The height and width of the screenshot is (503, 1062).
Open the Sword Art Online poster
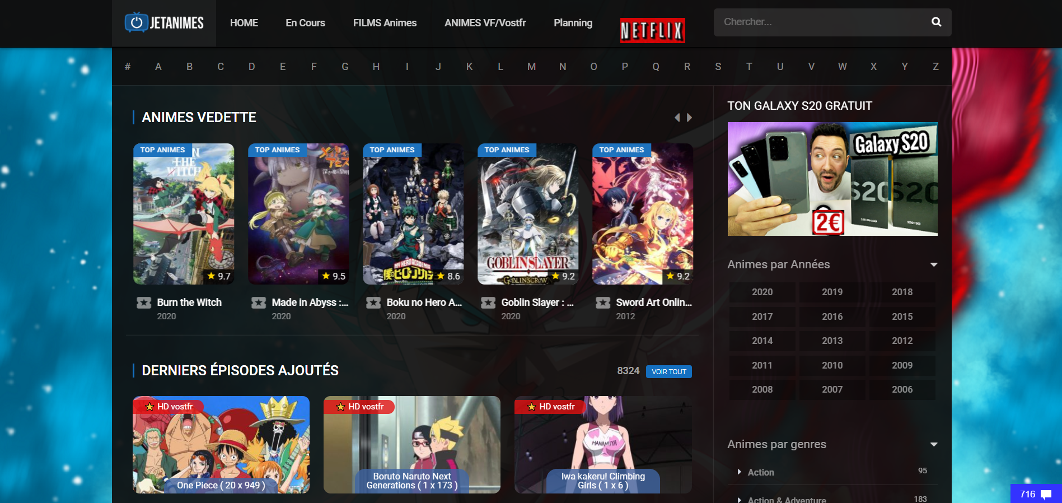[x=643, y=214]
